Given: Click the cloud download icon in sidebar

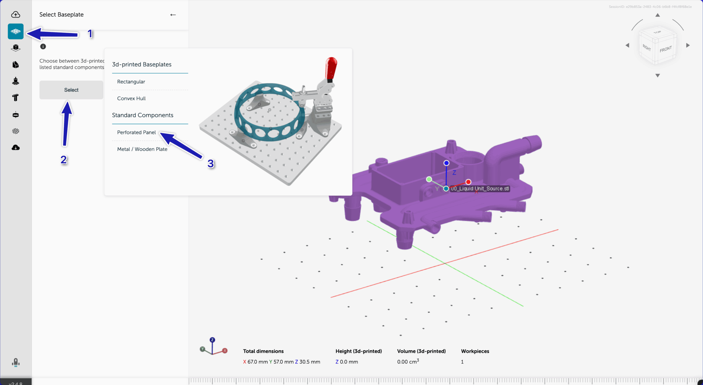Looking at the screenshot, I should [x=16, y=148].
